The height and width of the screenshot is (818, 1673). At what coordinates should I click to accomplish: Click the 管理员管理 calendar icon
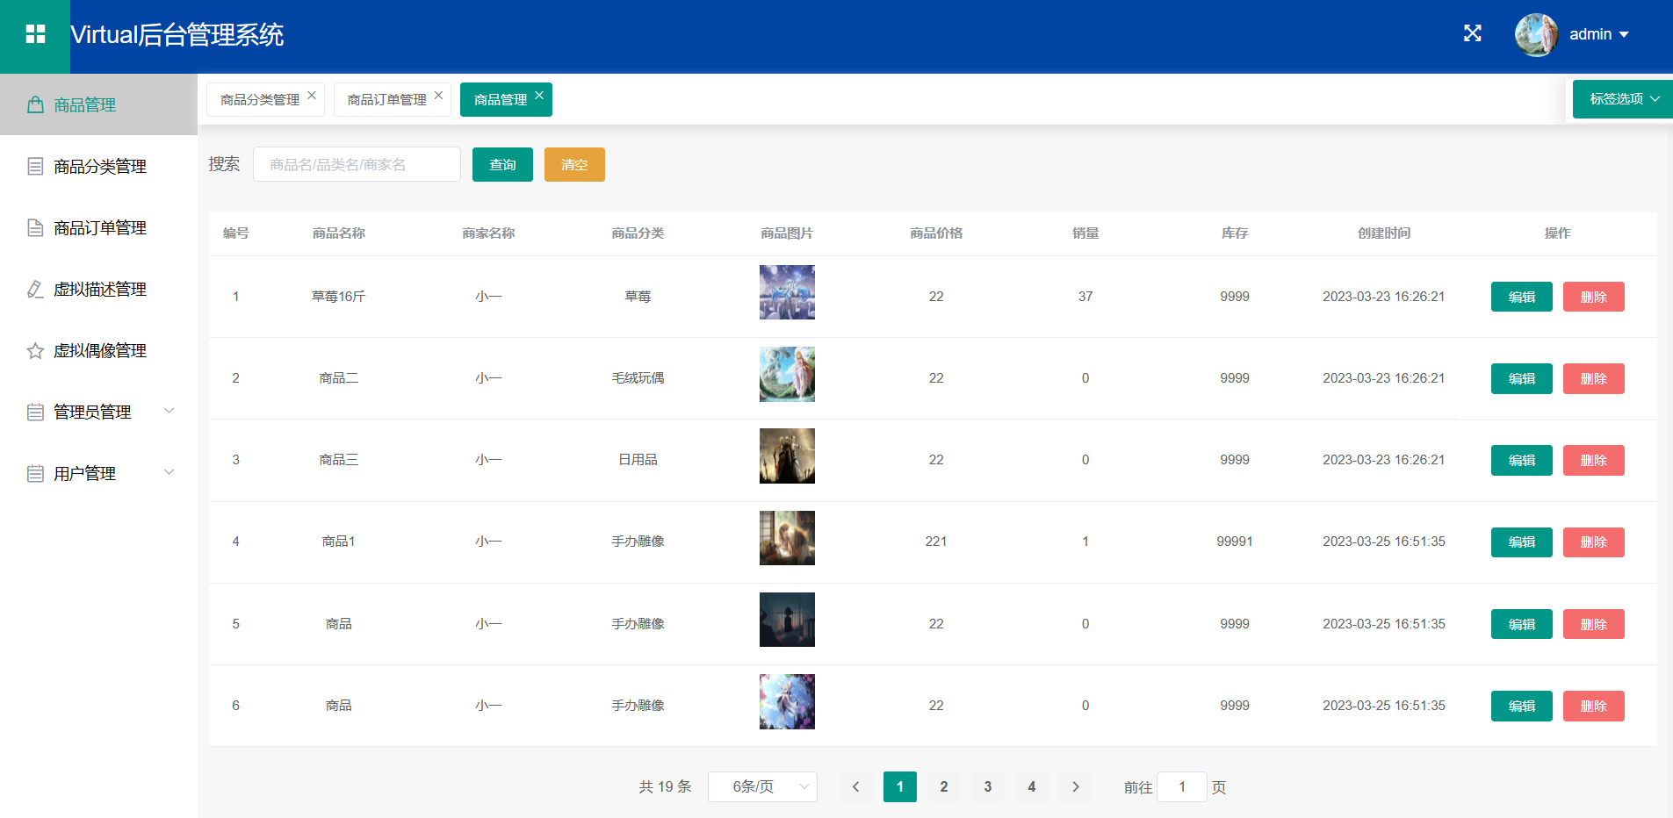point(35,412)
